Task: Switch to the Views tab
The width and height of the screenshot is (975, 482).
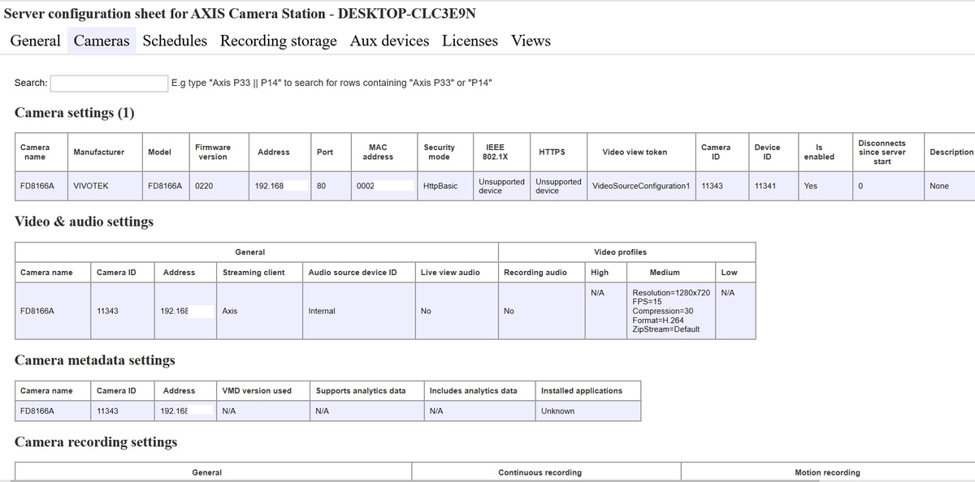Action: (531, 41)
